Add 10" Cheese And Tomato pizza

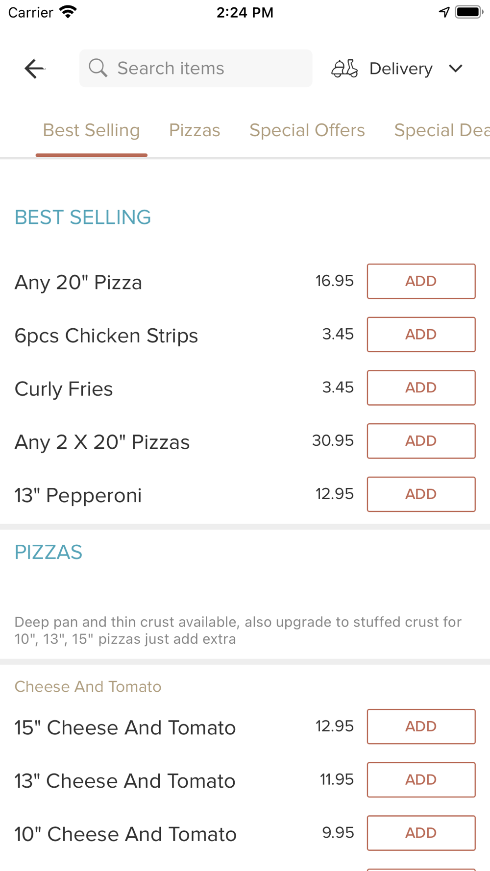tap(421, 833)
